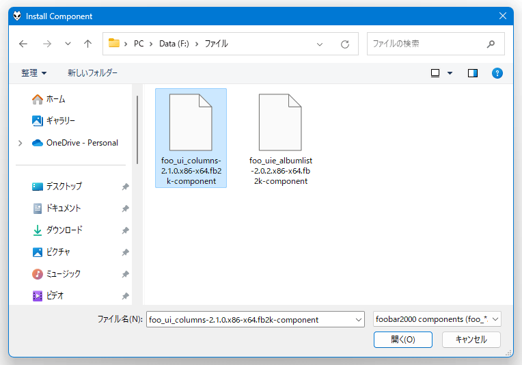This screenshot has width=522, height=365.
Task: Click pin icon next to デスクトップ
Action: tap(125, 187)
